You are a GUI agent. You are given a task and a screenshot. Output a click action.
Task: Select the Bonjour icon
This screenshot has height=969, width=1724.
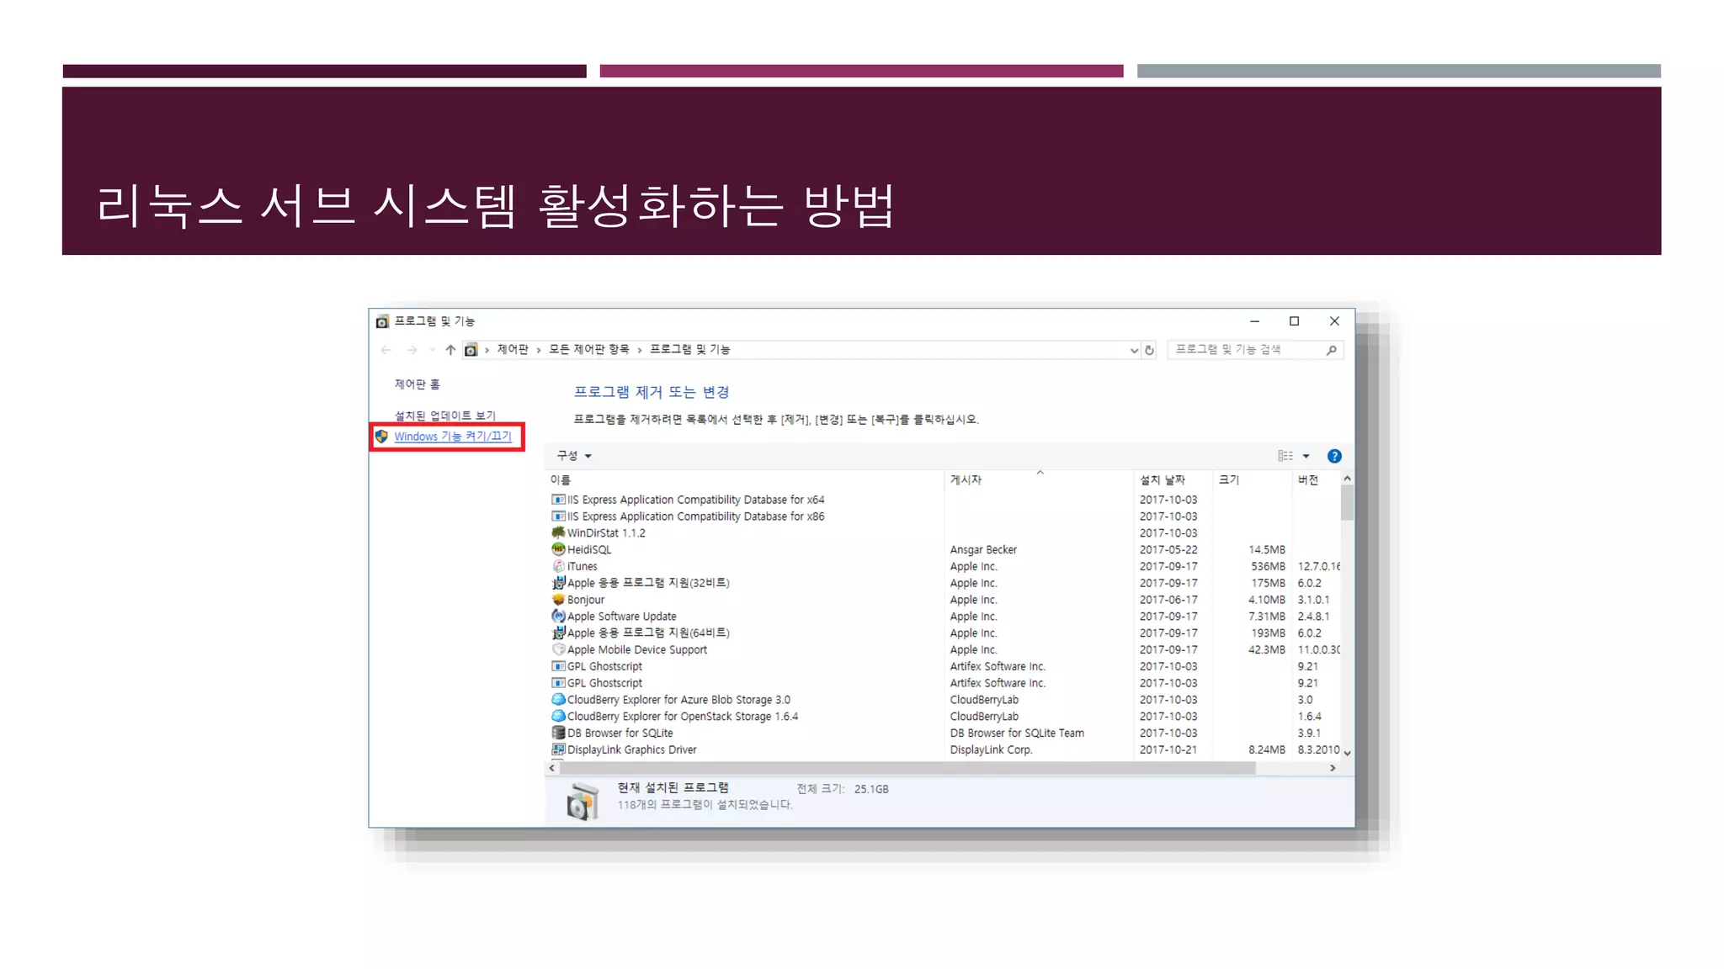[558, 600]
